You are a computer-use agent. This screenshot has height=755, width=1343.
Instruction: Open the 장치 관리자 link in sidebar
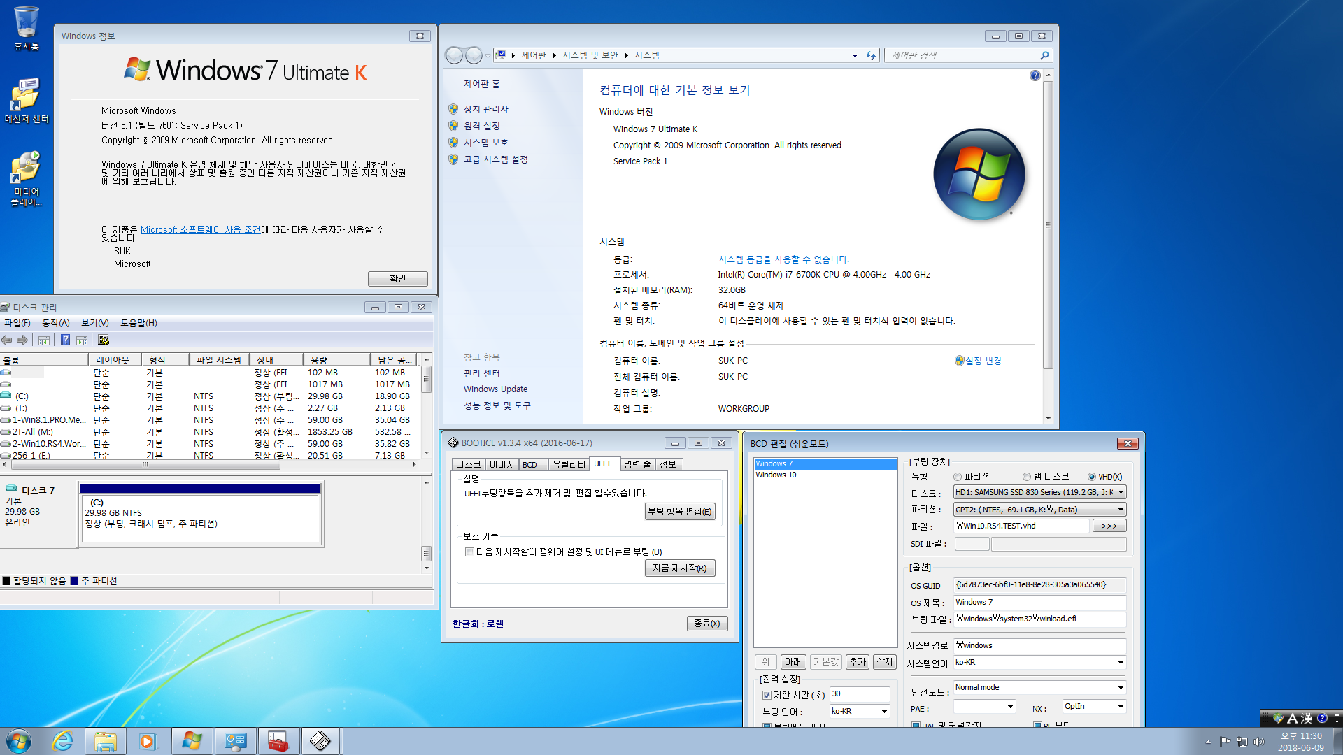tap(486, 109)
